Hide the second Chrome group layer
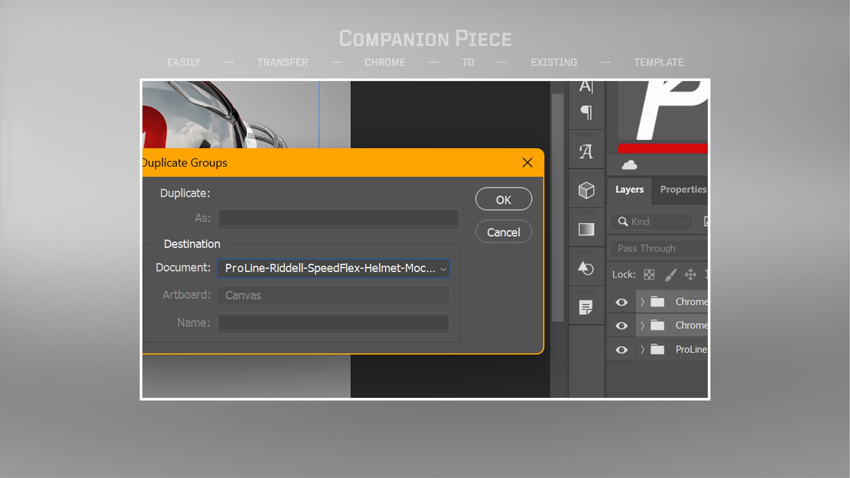 click(x=622, y=326)
